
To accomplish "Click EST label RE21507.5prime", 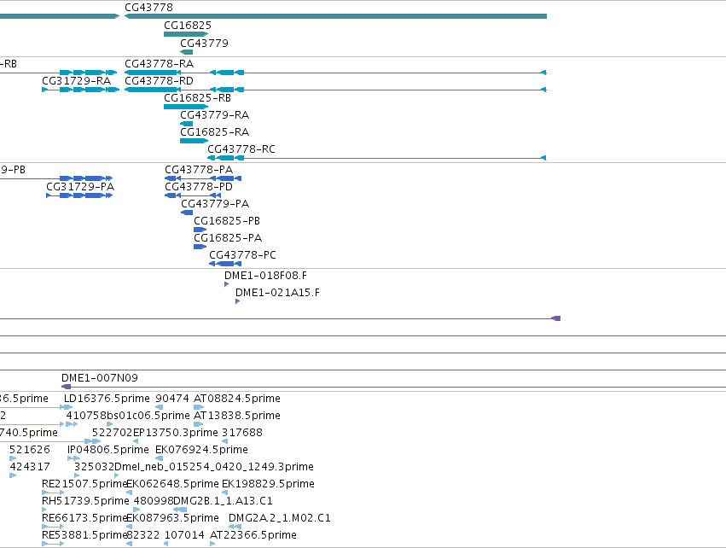I will [x=84, y=484].
